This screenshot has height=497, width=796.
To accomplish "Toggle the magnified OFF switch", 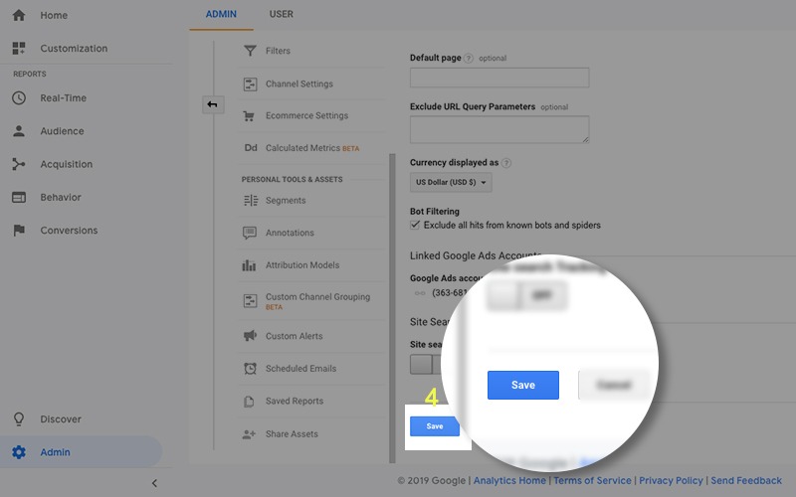I will (x=526, y=295).
